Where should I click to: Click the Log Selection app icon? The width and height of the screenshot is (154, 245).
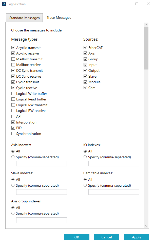(x=4, y=4)
